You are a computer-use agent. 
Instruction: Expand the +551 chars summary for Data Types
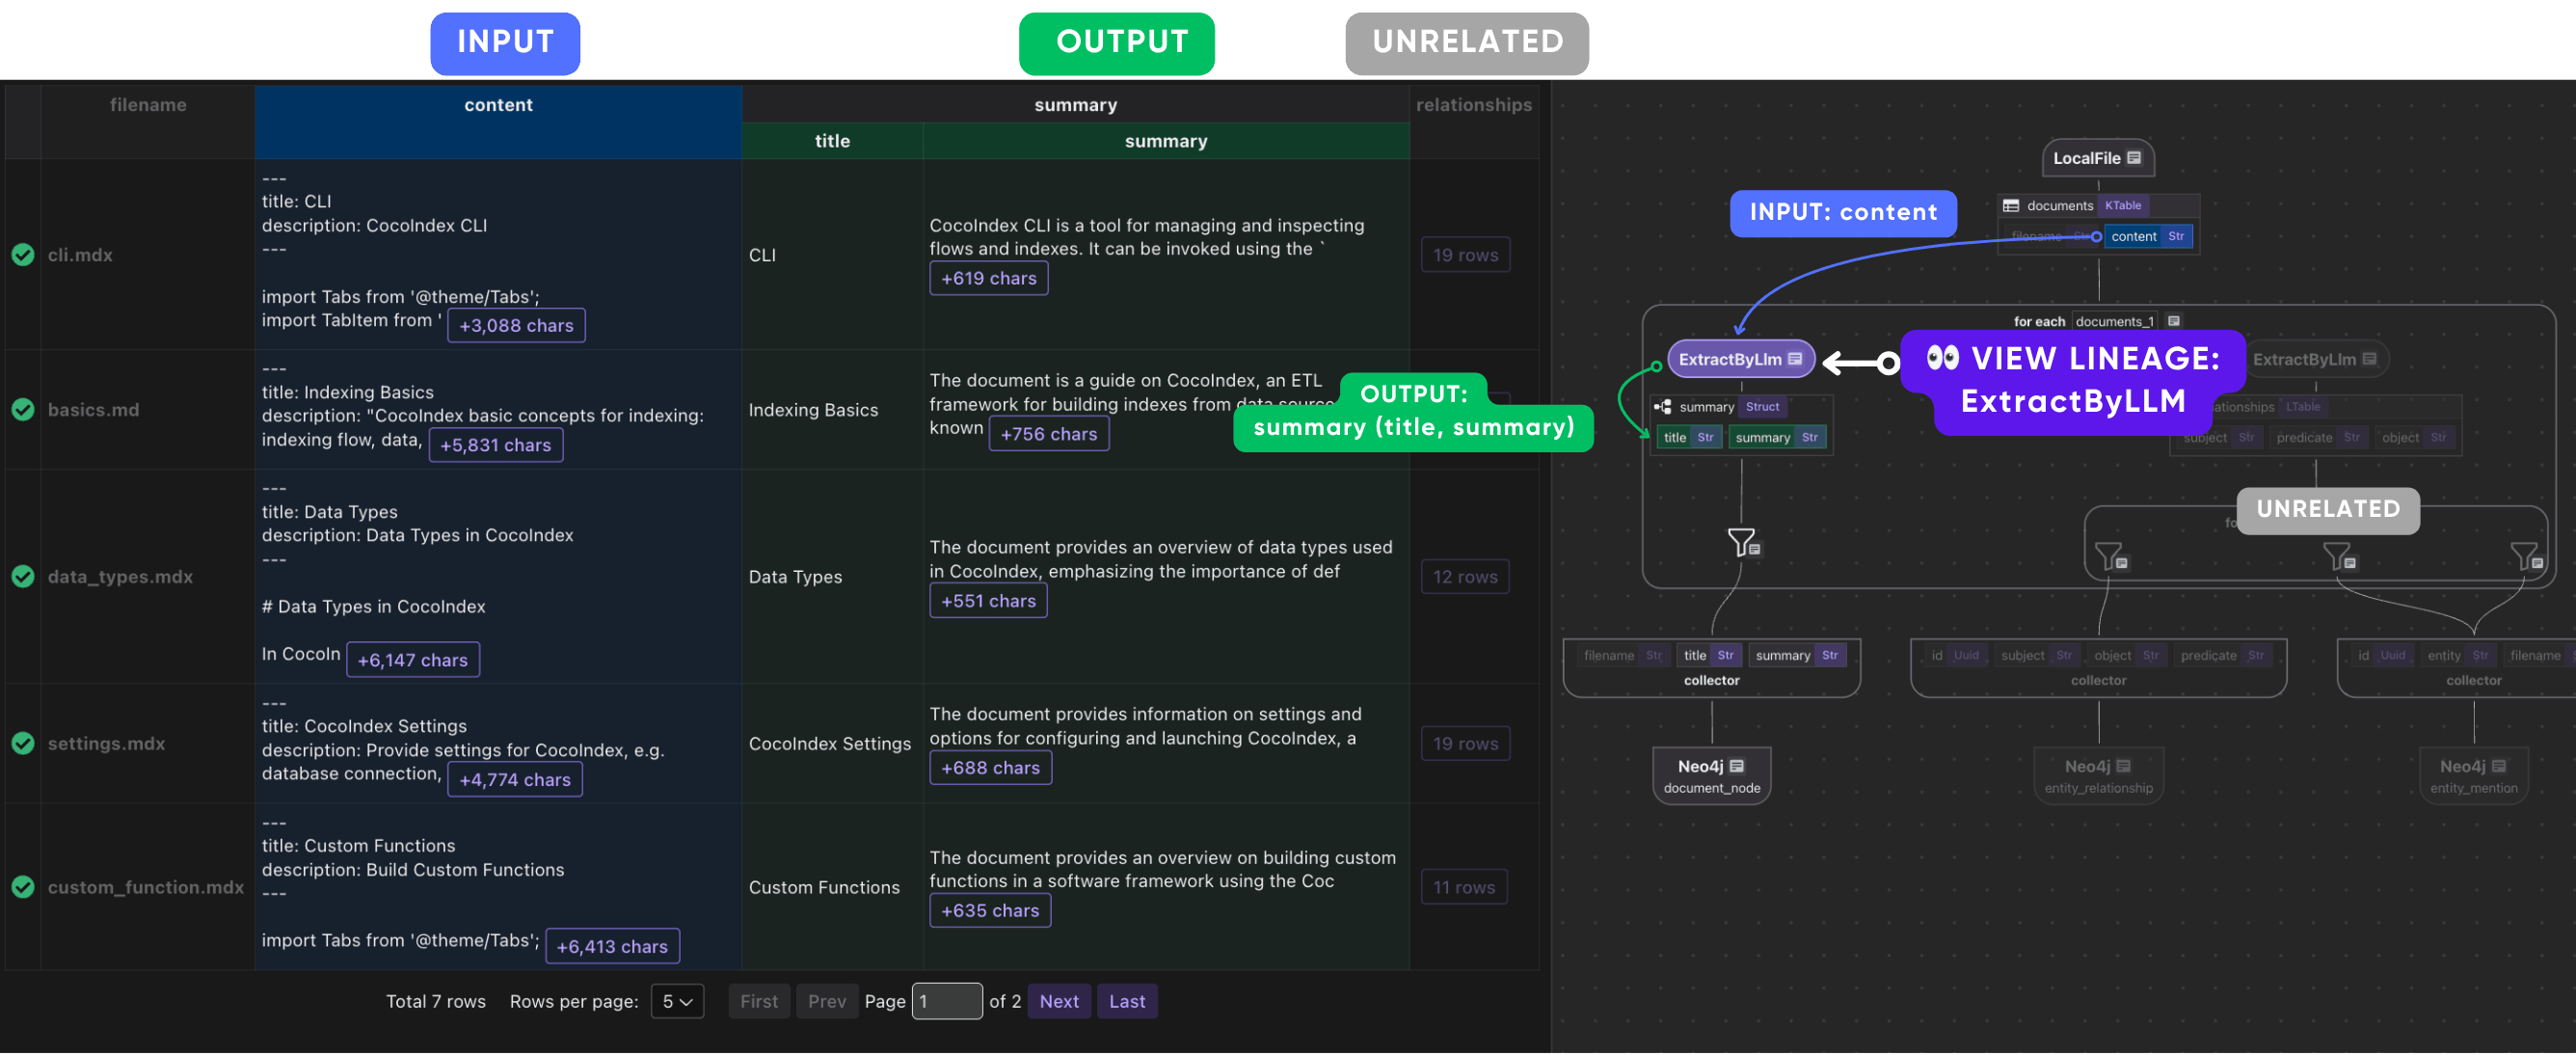click(988, 602)
